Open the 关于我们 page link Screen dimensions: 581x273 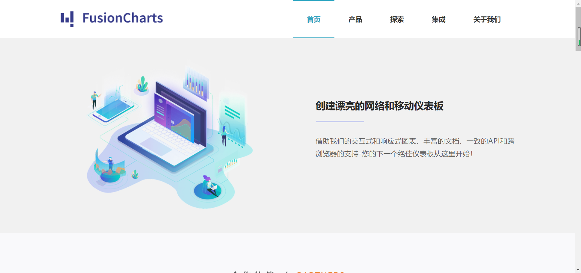pyautogui.click(x=486, y=19)
